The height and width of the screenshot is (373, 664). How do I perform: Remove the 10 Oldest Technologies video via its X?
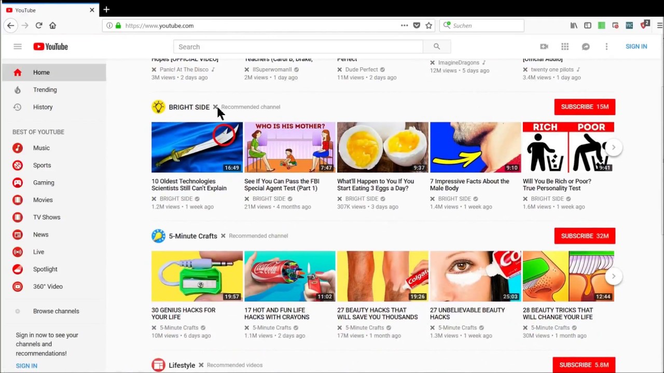click(x=154, y=199)
